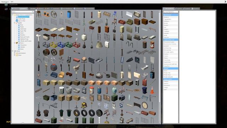Screen dimensions: 227x128
Task: Select the Физические свойства tool
Action: pyautogui.click(x=171, y=64)
